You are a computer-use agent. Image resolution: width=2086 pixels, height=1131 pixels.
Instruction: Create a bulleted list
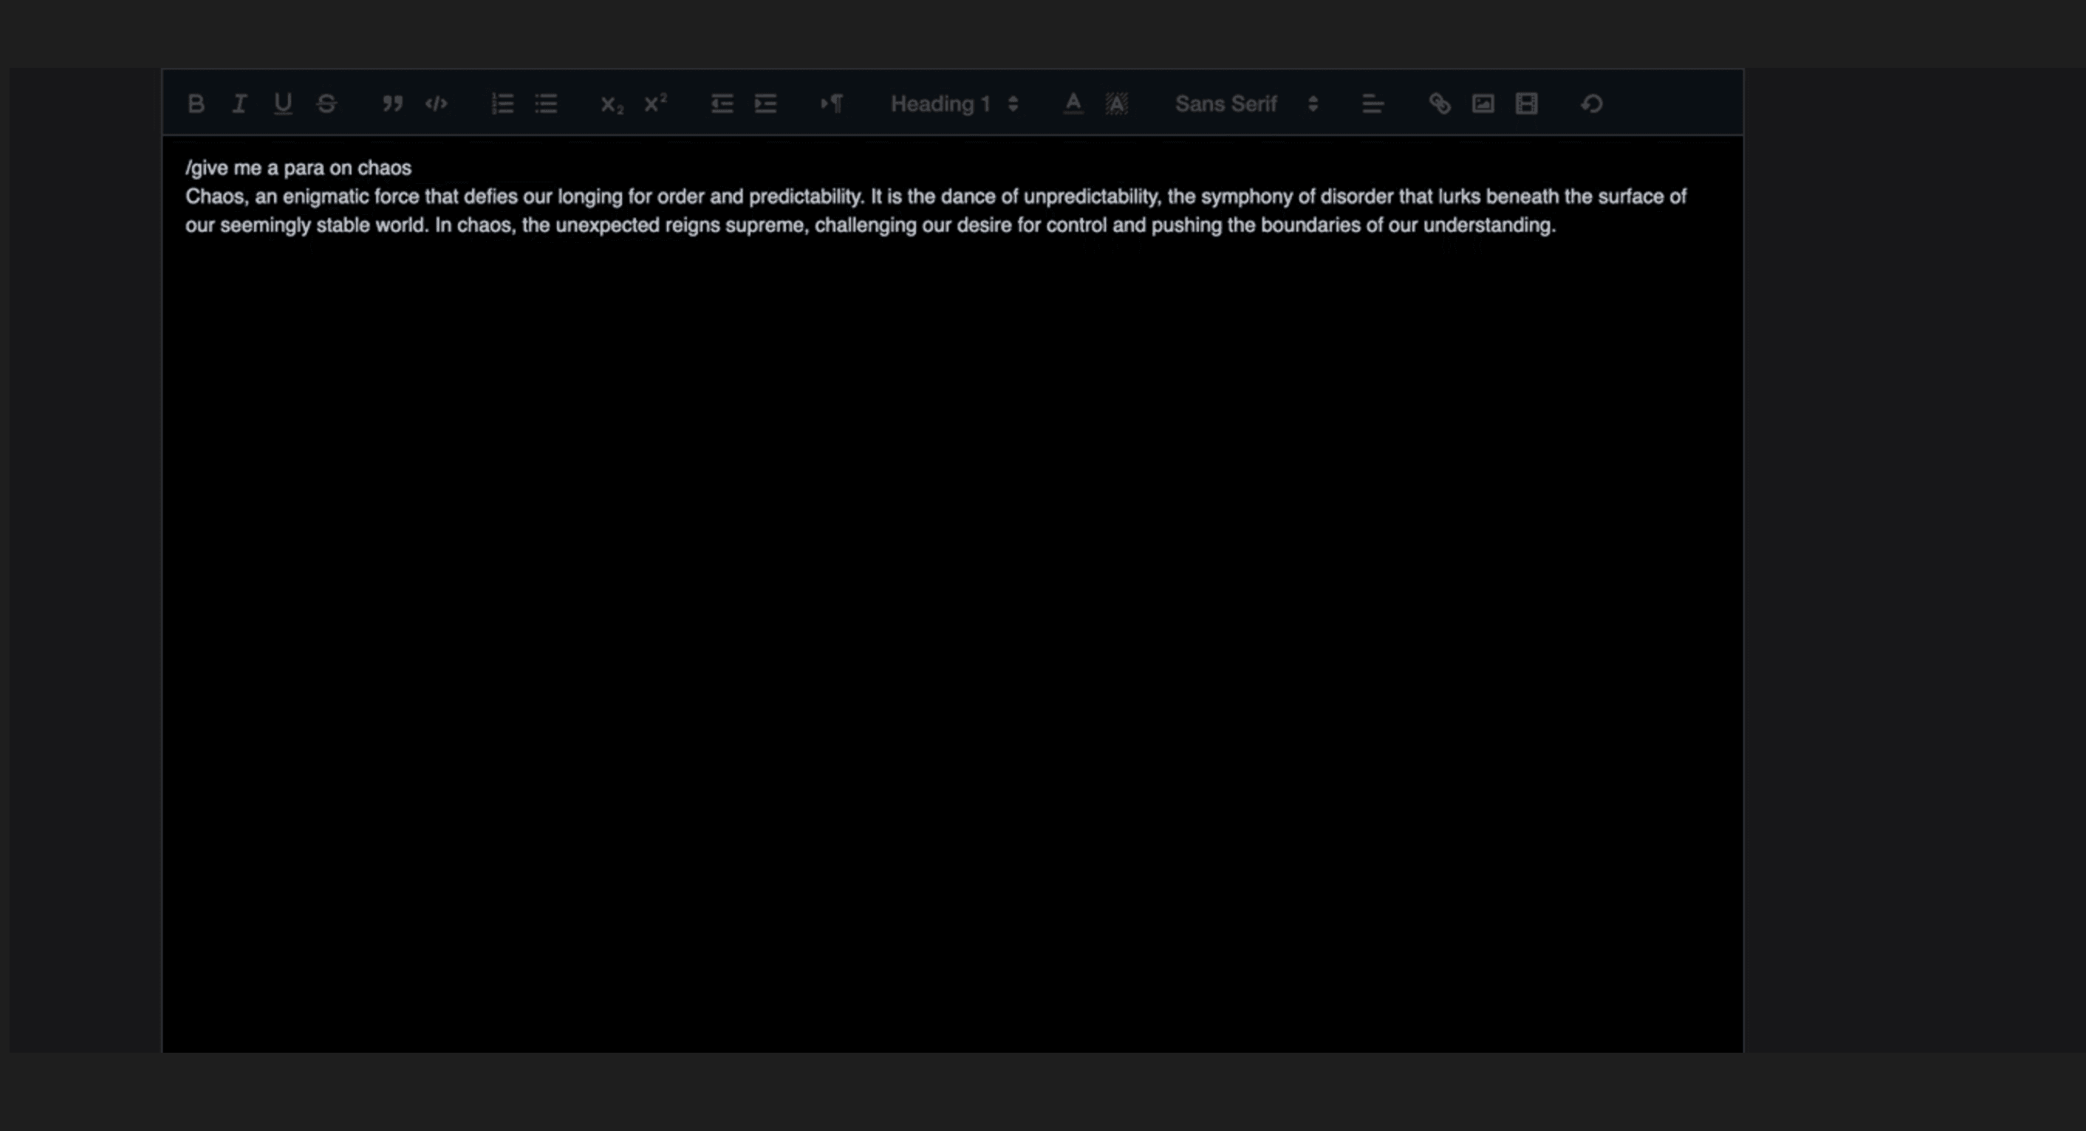click(547, 103)
